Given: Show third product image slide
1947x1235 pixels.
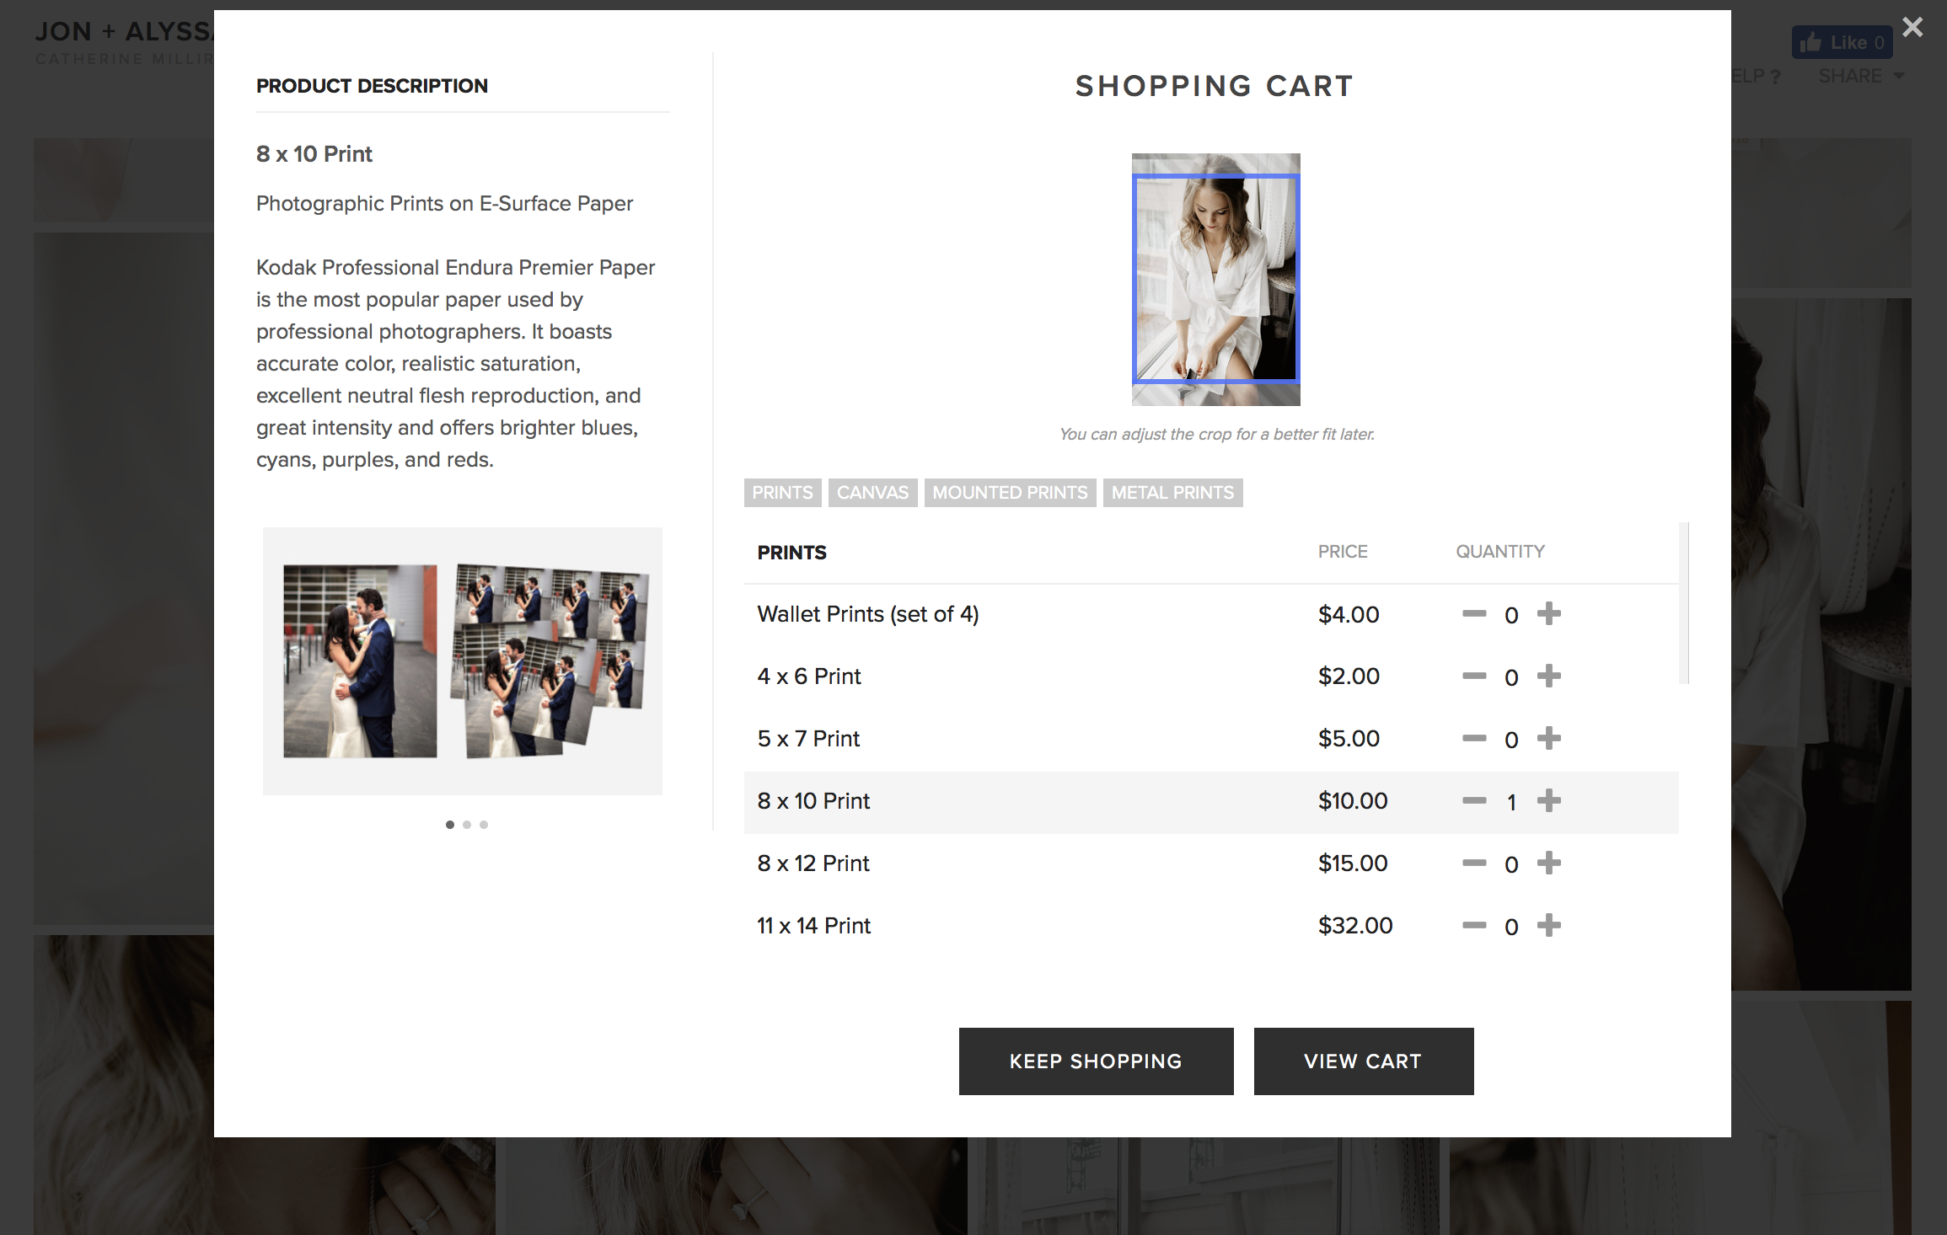Looking at the screenshot, I should point(484,825).
